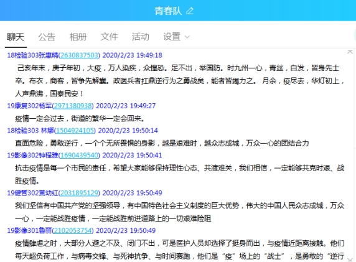Image resolution: width=356 pixels, height=262 pixels.
Task: Open QQ number link 2031895129
Action: (x=79, y=193)
